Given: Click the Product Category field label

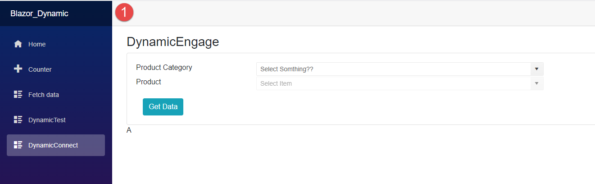Looking at the screenshot, I should click(x=164, y=68).
